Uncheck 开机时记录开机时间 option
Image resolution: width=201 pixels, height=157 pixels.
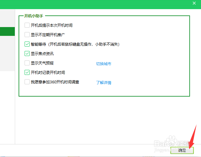click(27, 72)
